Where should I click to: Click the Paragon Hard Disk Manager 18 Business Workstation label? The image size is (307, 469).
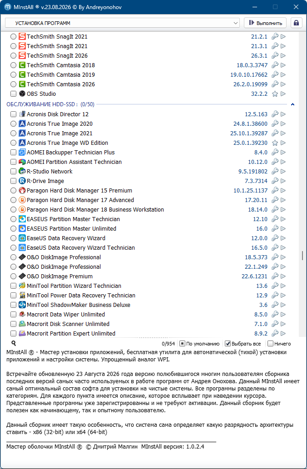tap(95, 210)
